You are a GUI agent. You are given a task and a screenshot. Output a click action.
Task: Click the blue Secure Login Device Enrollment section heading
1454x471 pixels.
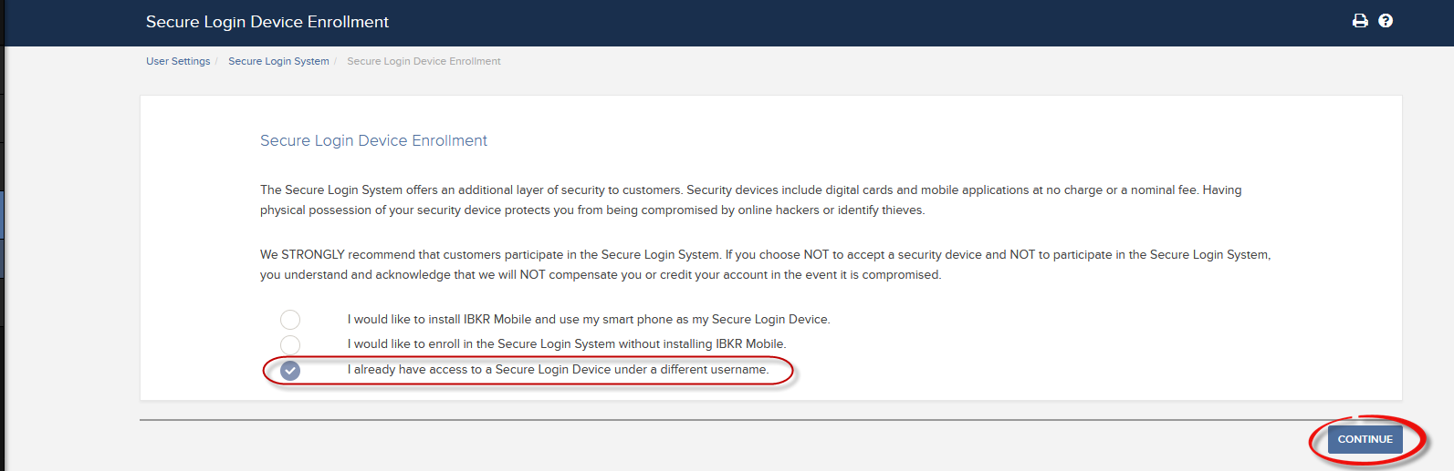tap(373, 140)
